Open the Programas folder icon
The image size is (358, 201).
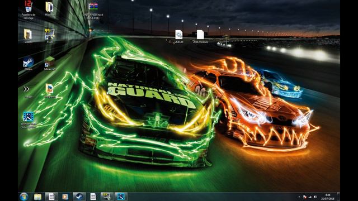[50, 90]
